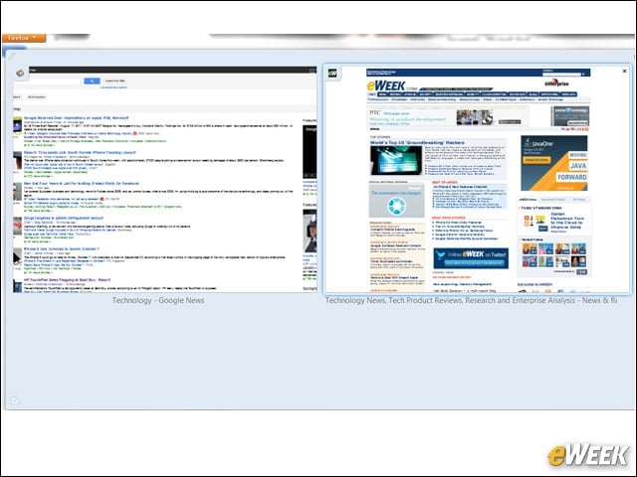Select the 'Technology - Google News' title
This screenshot has height=477, width=637.
(158, 300)
